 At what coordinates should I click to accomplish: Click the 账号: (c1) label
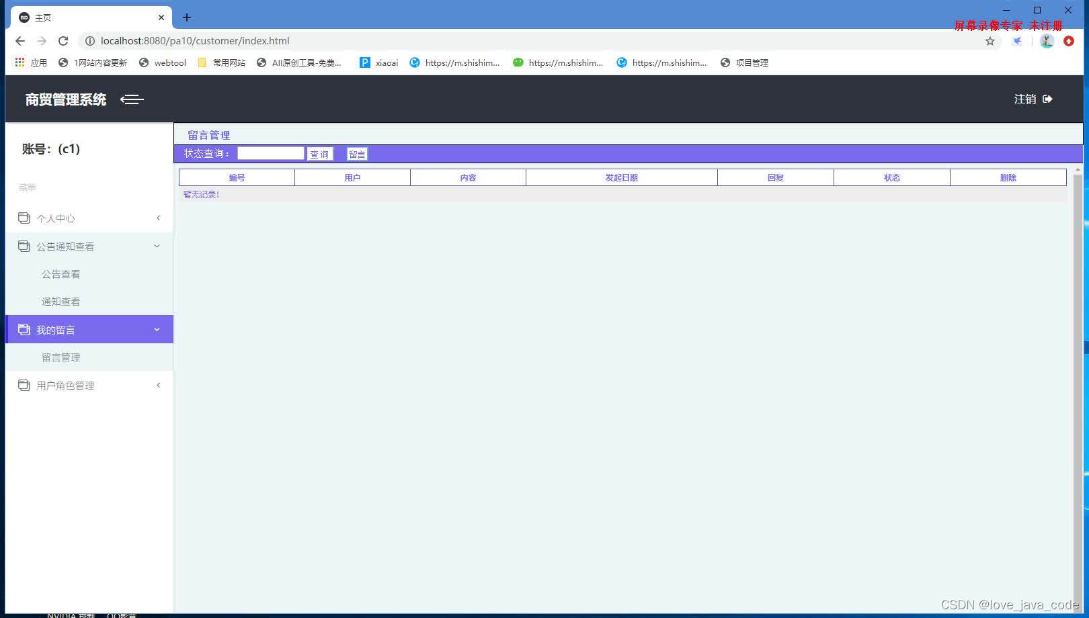(51, 148)
